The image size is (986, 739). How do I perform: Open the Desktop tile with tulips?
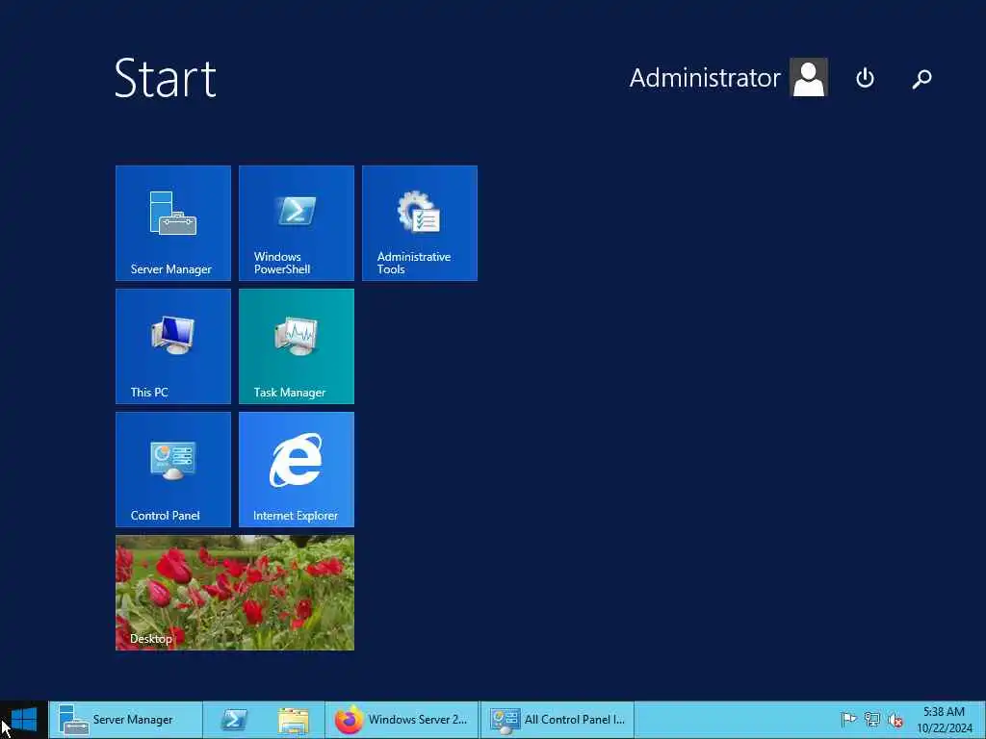(x=235, y=593)
